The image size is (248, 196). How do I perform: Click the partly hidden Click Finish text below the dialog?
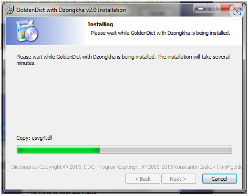coord(62,194)
